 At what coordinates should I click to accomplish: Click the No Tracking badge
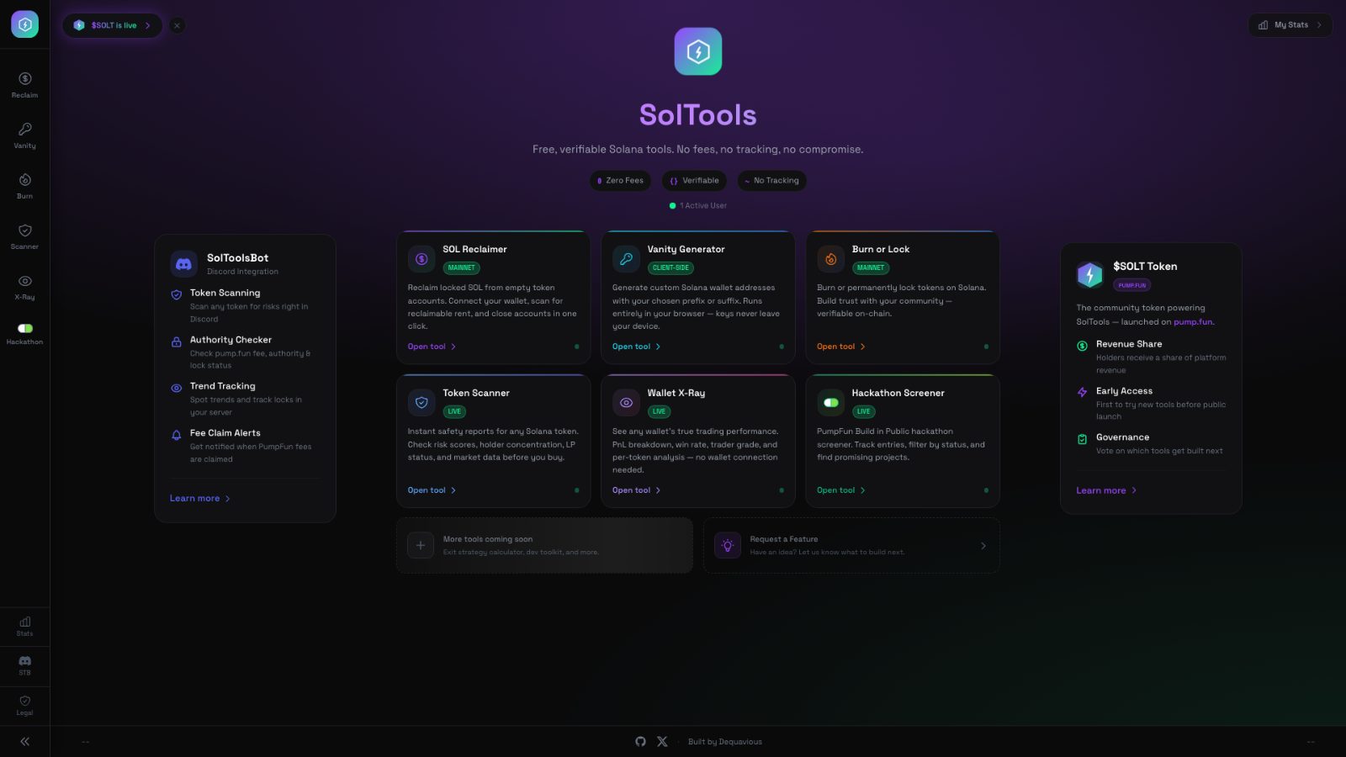tap(771, 181)
